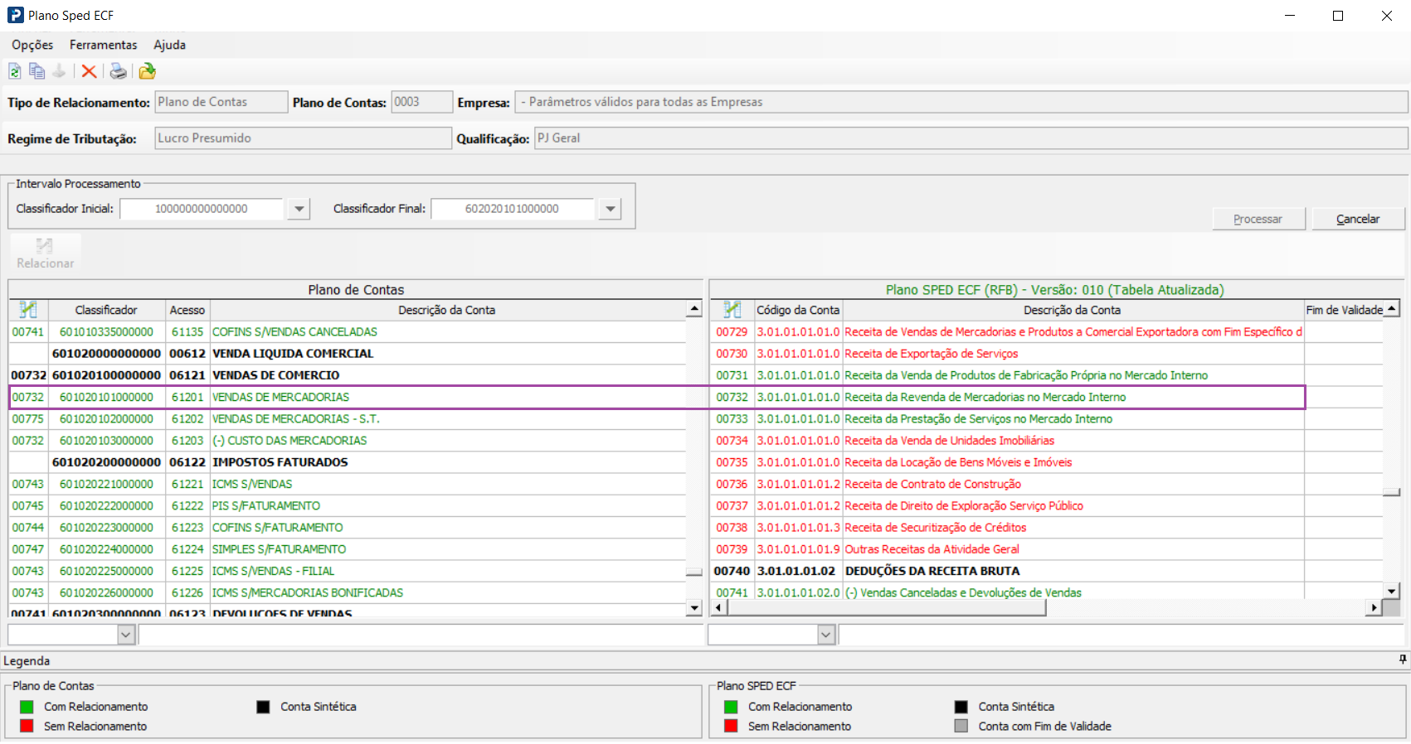1411x744 pixels.
Task: Click relationship icon in Plano SPED ECF header
Action: tap(732, 310)
